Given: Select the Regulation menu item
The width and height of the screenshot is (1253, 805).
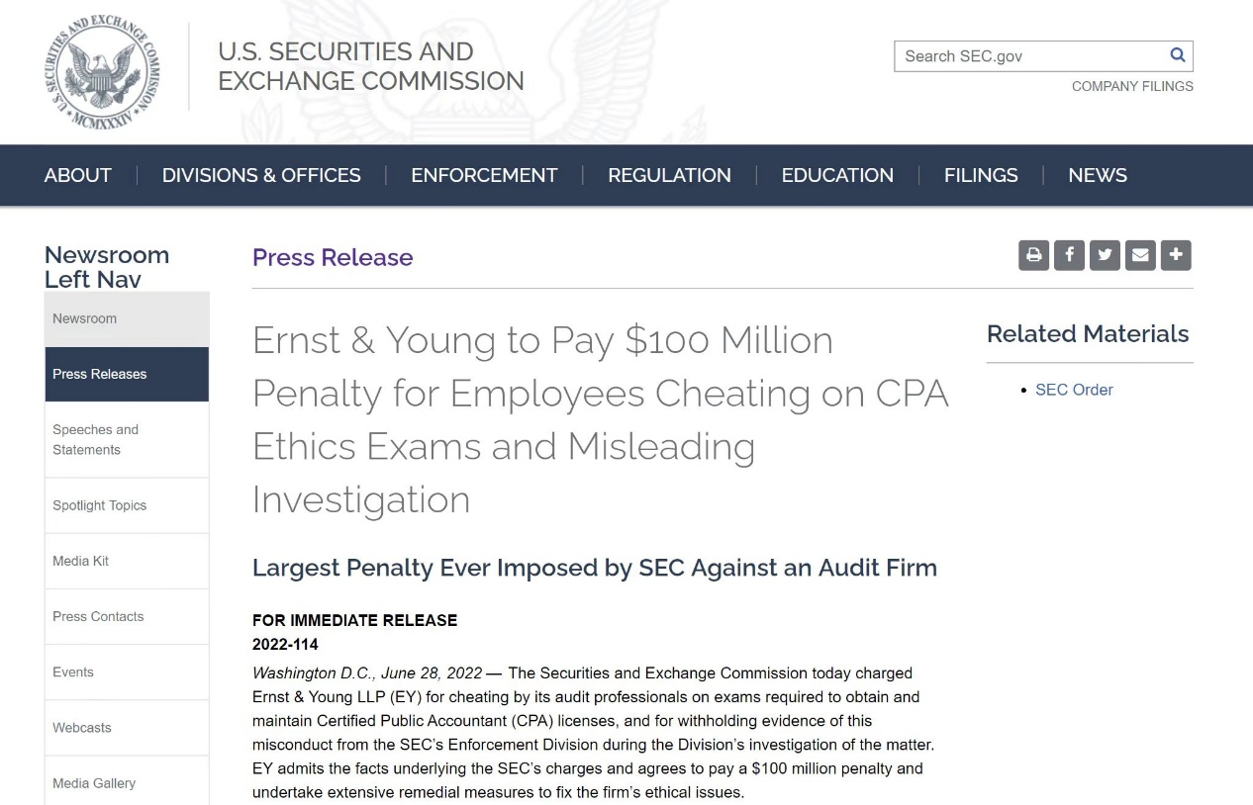Looking at the screenshot, I should click(x=669, y=175).
